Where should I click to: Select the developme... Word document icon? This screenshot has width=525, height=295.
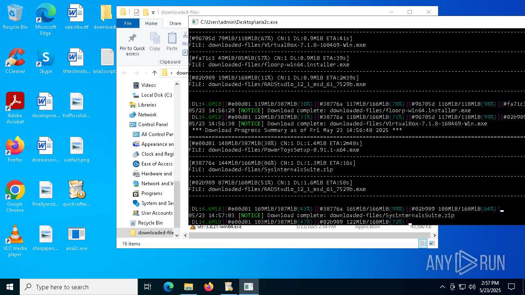click(x=46, y=106)
